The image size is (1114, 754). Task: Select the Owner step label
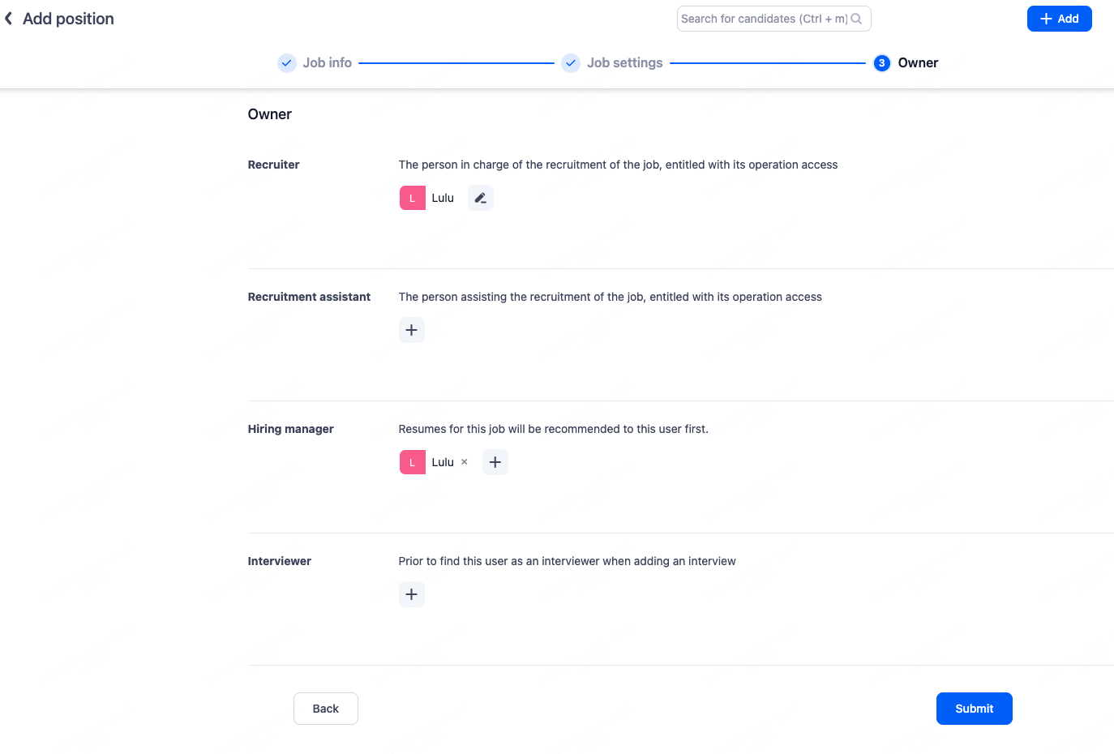[918, 63]
